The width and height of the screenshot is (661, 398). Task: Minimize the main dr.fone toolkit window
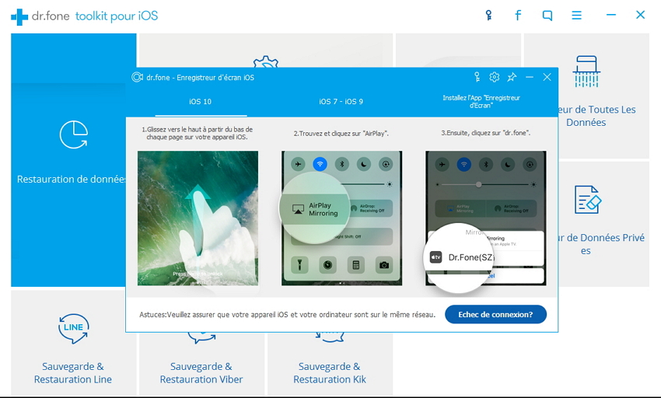pos(610,15)
